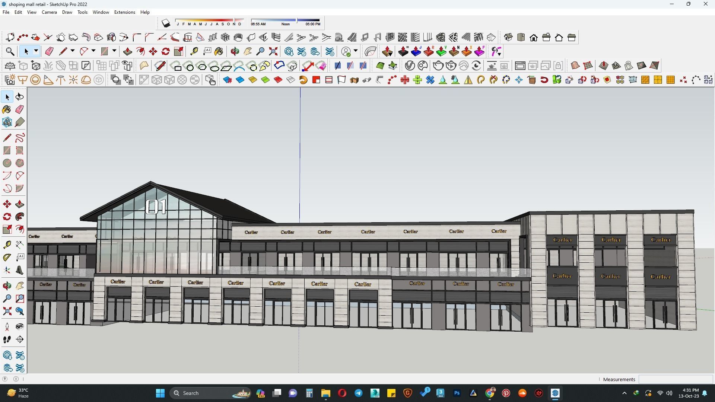Open 3D Warehouse from top toolbar
The height and width of the screenshot is (402, 715).
pyautogui.click(x=289, y=51)
